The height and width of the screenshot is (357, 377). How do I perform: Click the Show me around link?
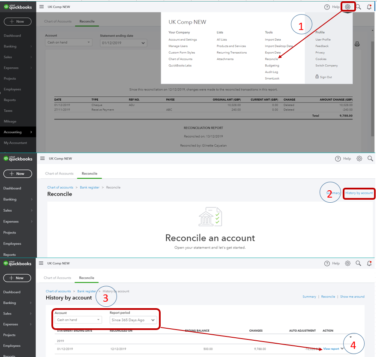point(352,297)
